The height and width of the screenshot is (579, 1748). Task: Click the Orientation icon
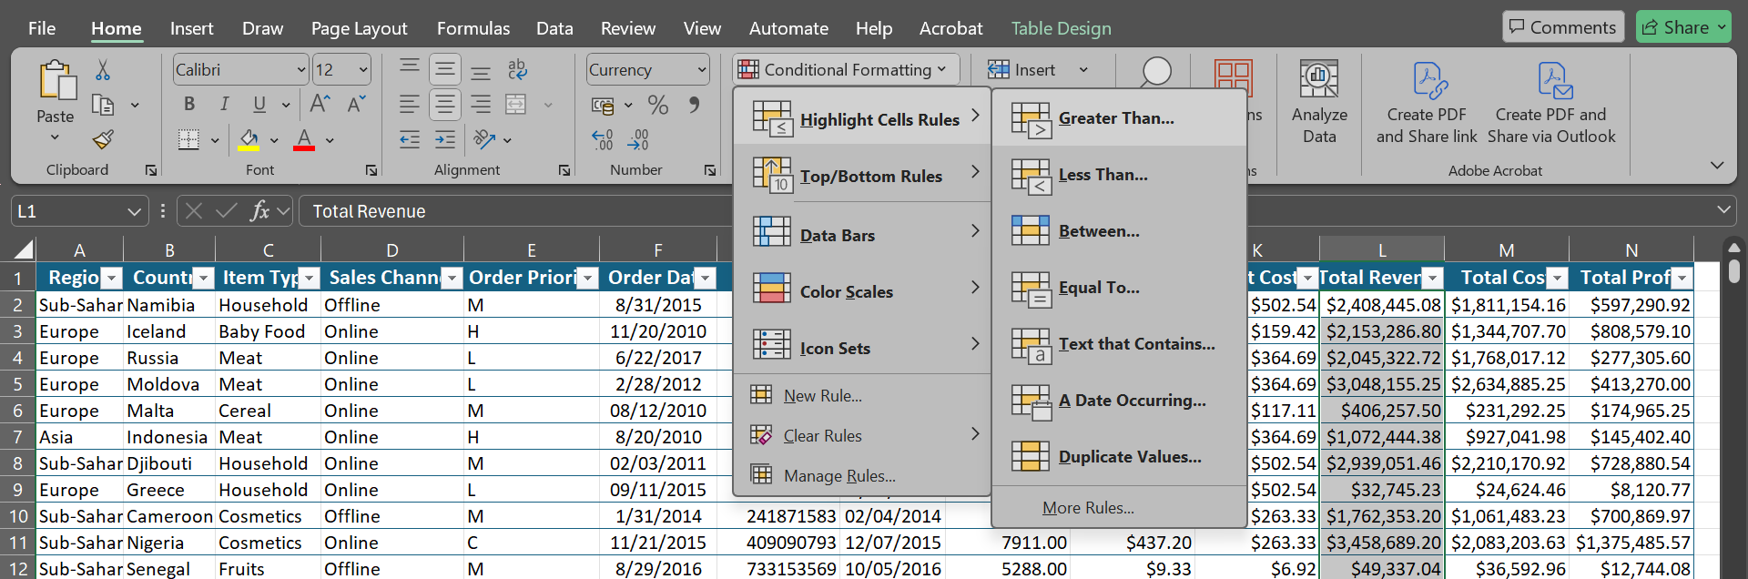click(x=484, y=139)
